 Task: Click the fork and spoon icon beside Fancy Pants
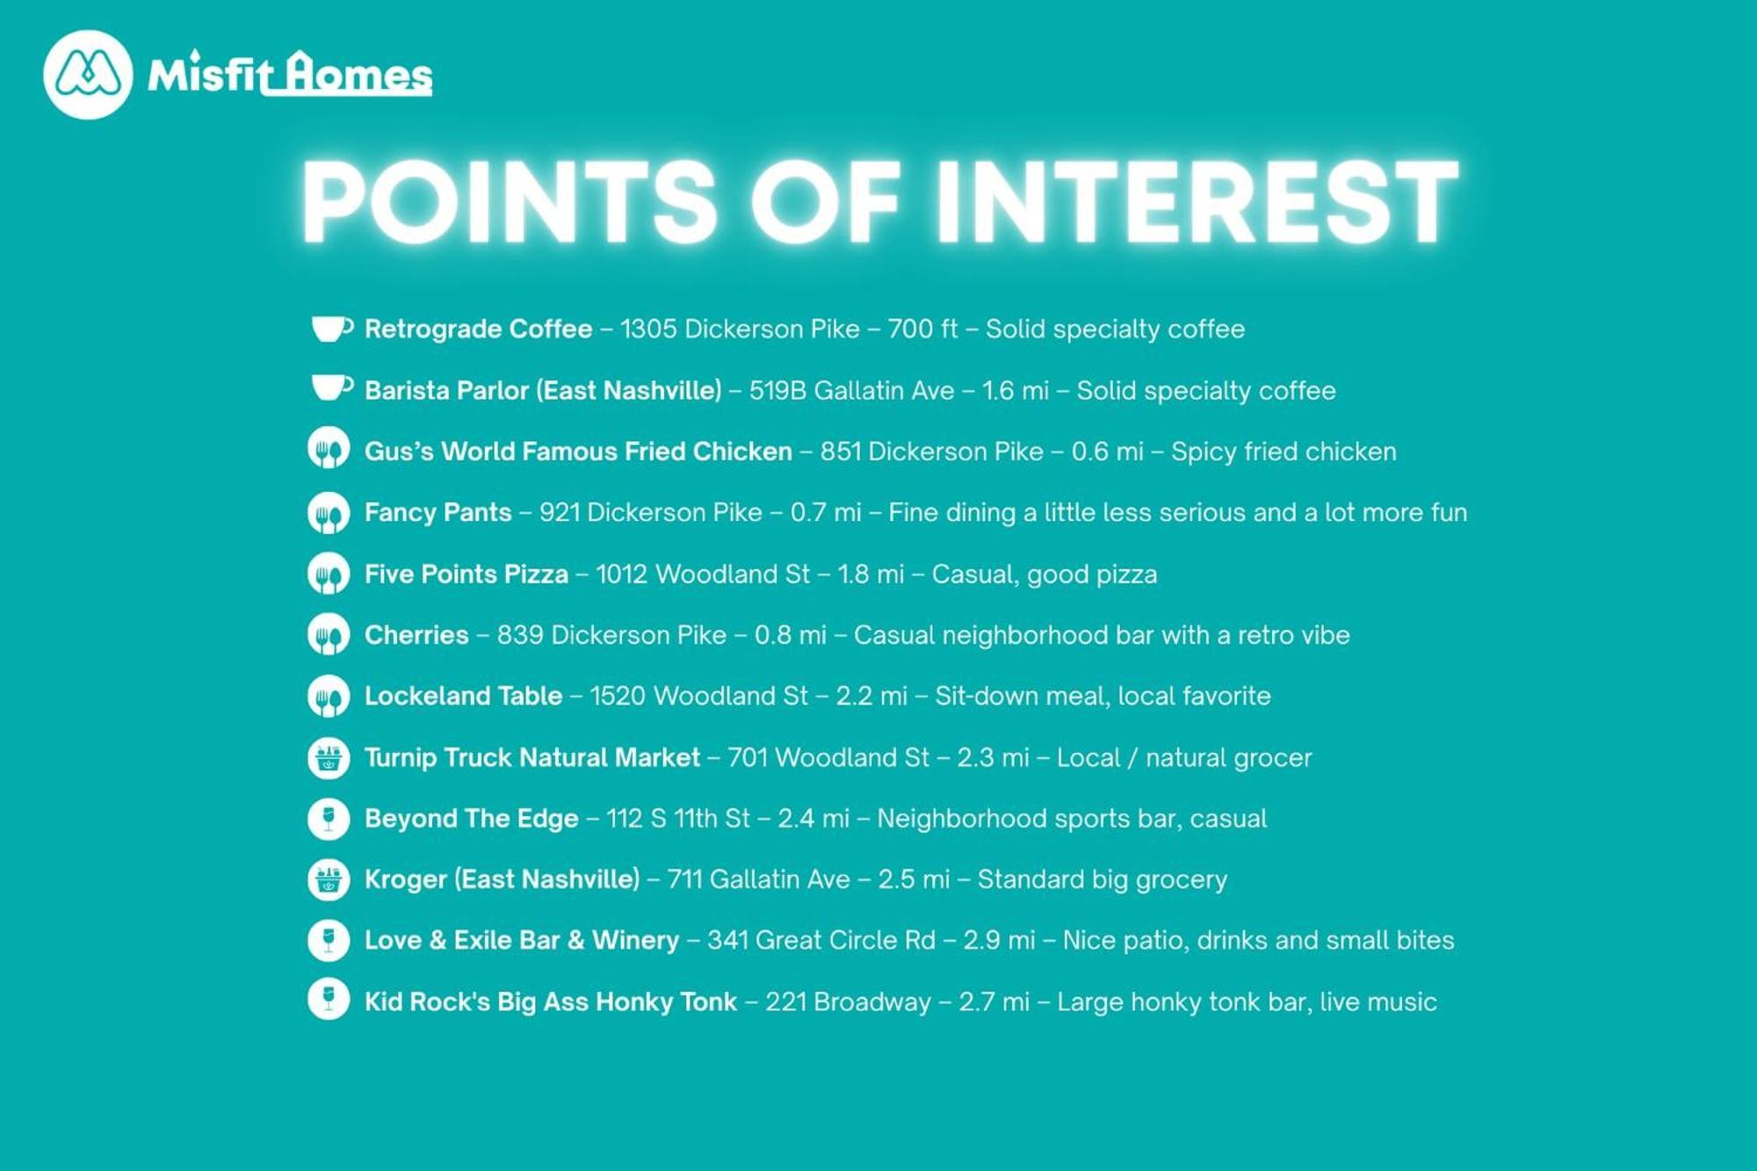329,512
